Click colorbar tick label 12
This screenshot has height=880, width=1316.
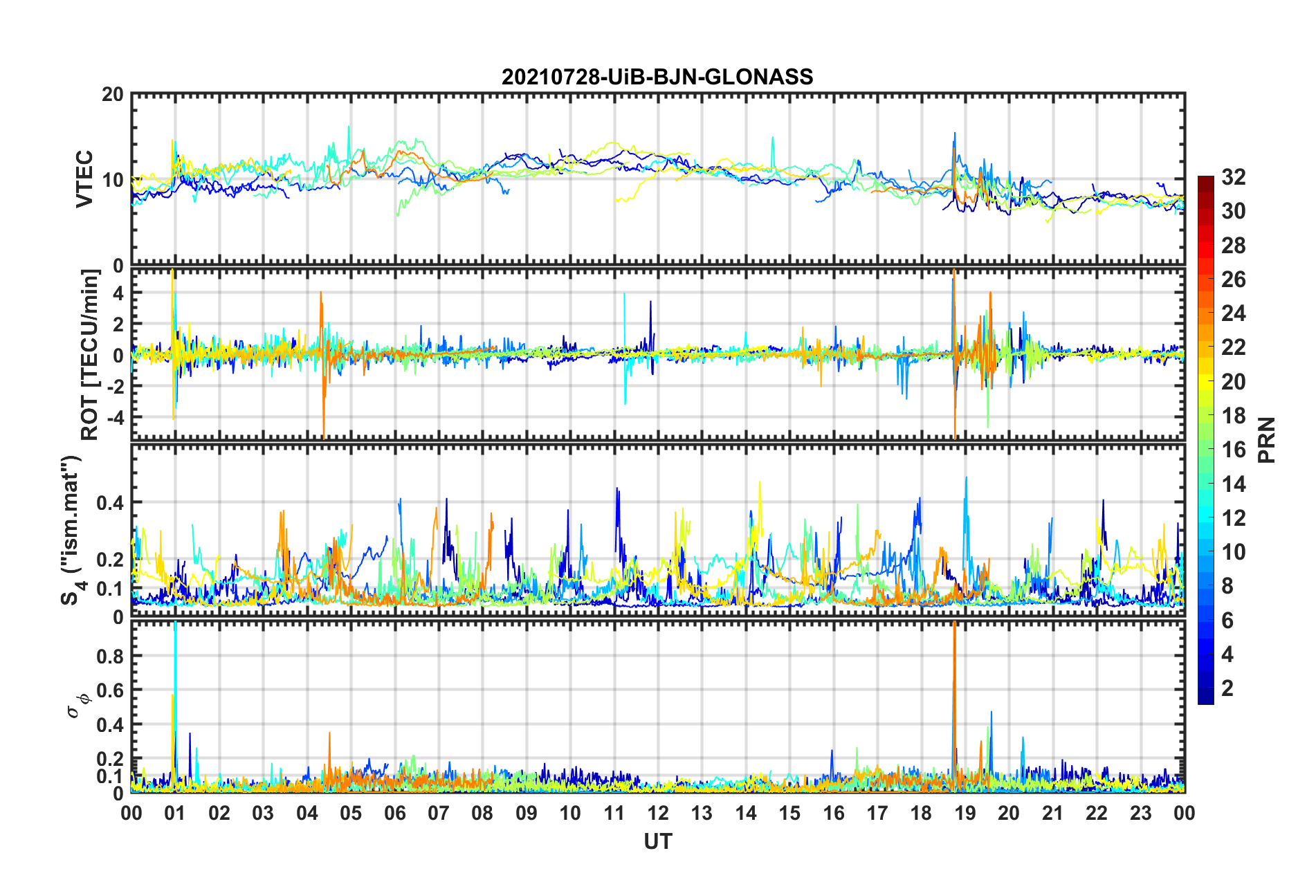(x=1234, y=518)
